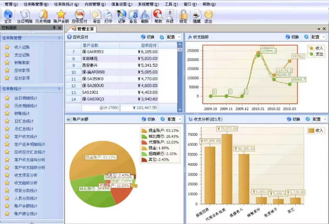Click the 导出 export icon
Image resolution: width=329 pixels, height=224 pixels.
(x=97, y=16)
